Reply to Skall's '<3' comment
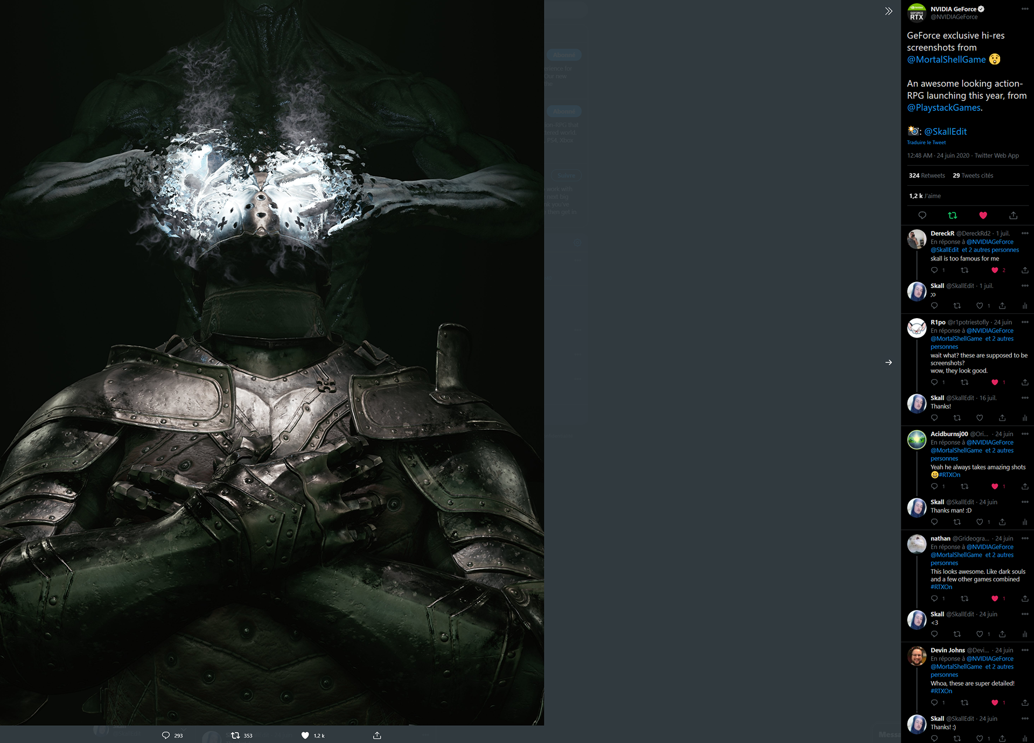The image size is (1034, 743). (x=934, y=634)
